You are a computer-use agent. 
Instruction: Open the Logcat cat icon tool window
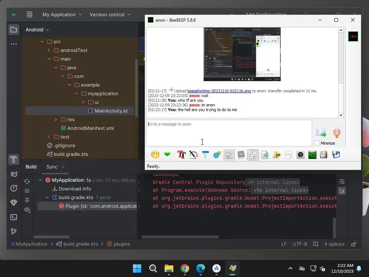pos(14,174)
